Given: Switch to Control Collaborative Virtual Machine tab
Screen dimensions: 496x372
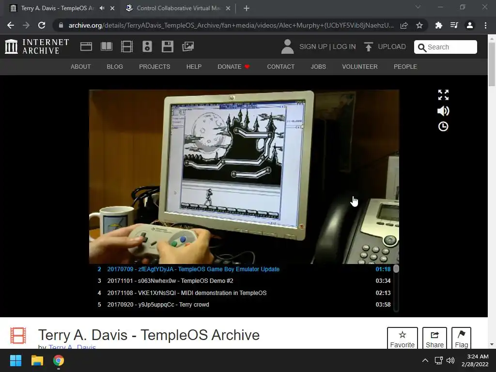Looking at the screenshot, I should (179, 8).
